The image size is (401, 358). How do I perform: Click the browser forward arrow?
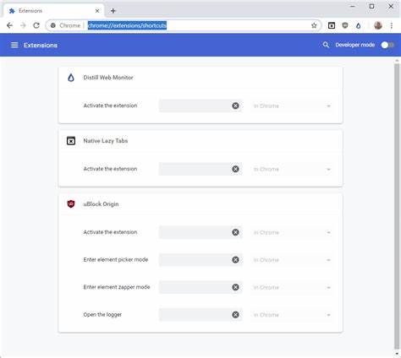click(23, 25)
